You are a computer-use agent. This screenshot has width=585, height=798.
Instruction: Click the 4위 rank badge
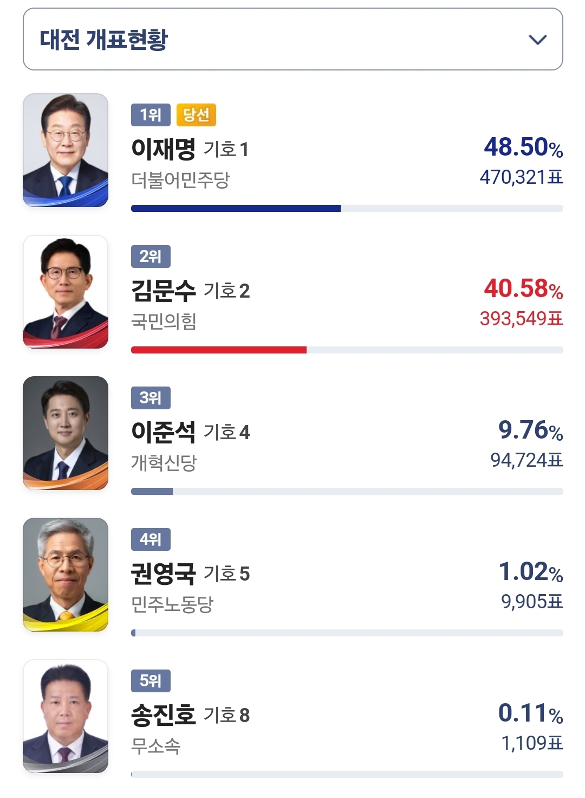click(x=151, y=539)
